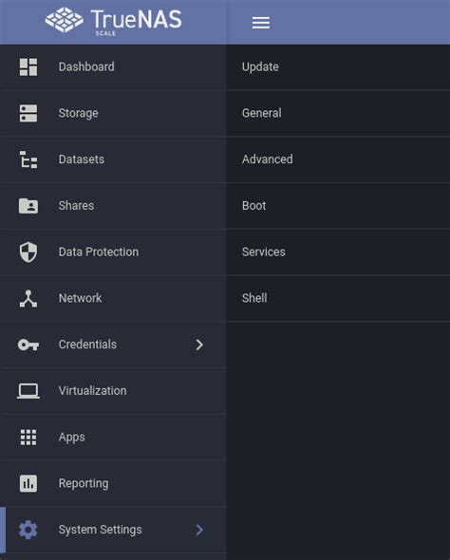
Task: Click the Shares folder icon
Action: (x=28, y=206)
